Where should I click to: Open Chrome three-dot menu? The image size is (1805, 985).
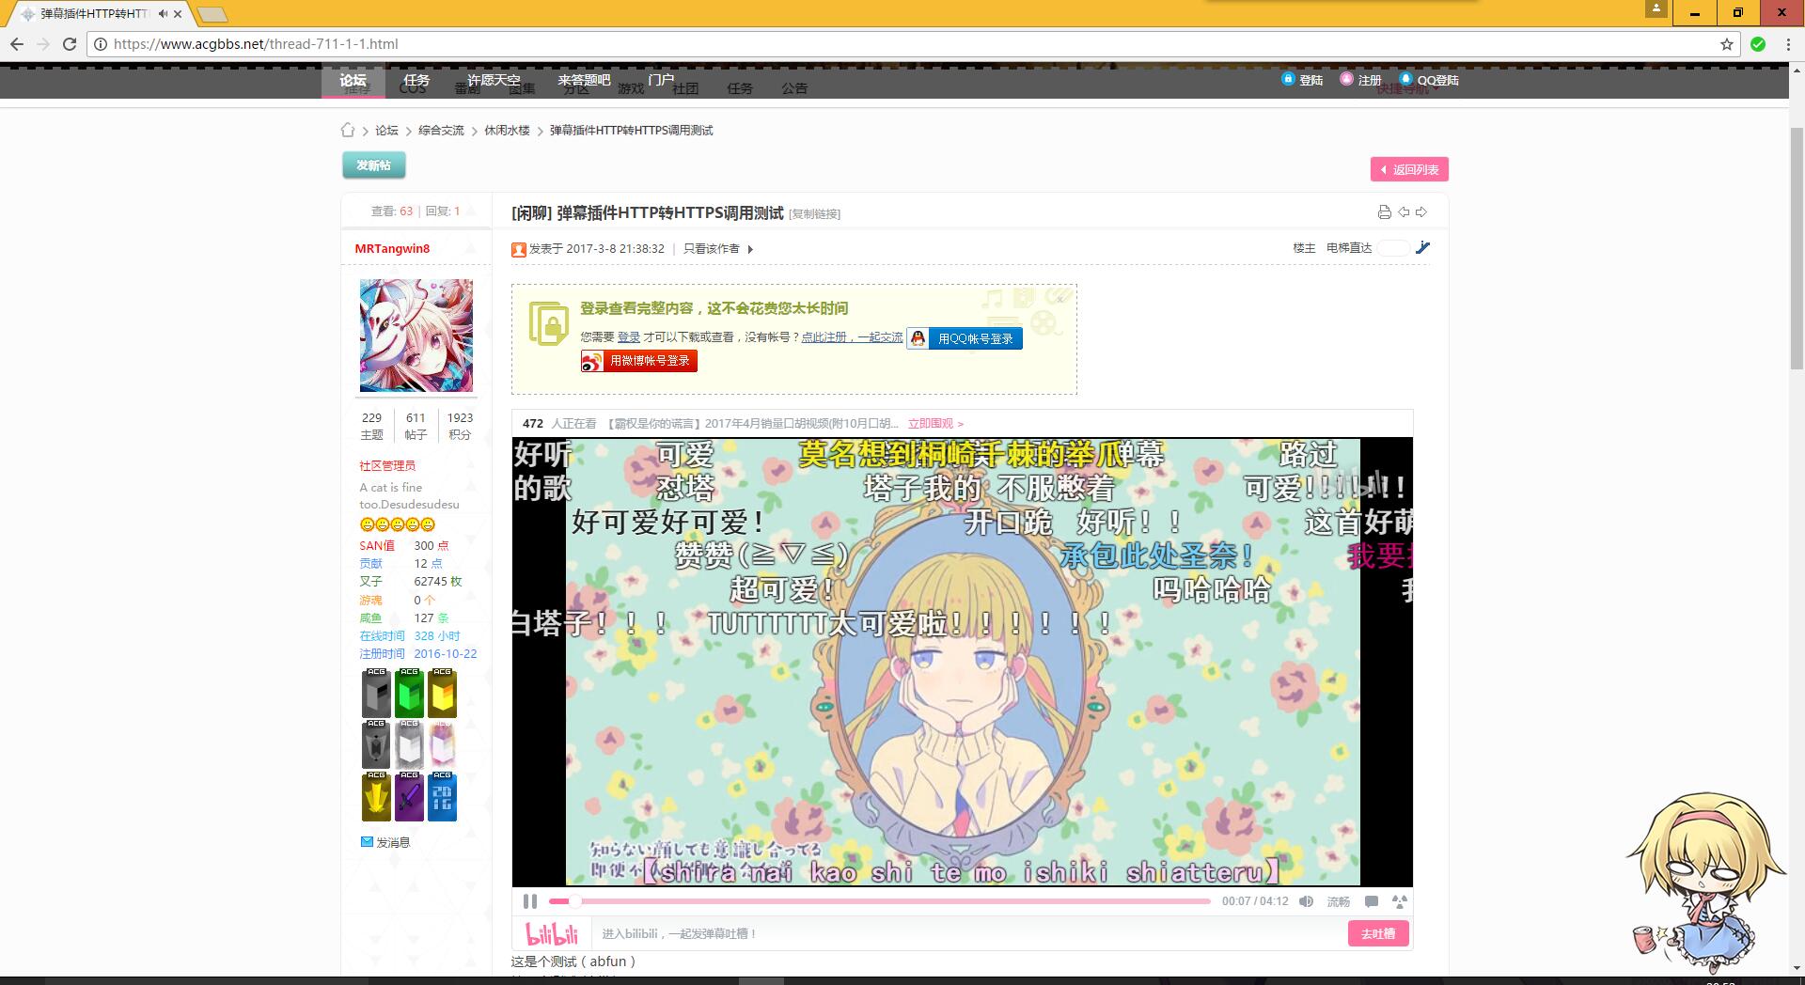[1788, 44]
